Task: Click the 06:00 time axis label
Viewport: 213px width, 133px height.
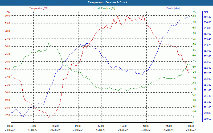Action: pyautogui.click(x=55, y=126)
